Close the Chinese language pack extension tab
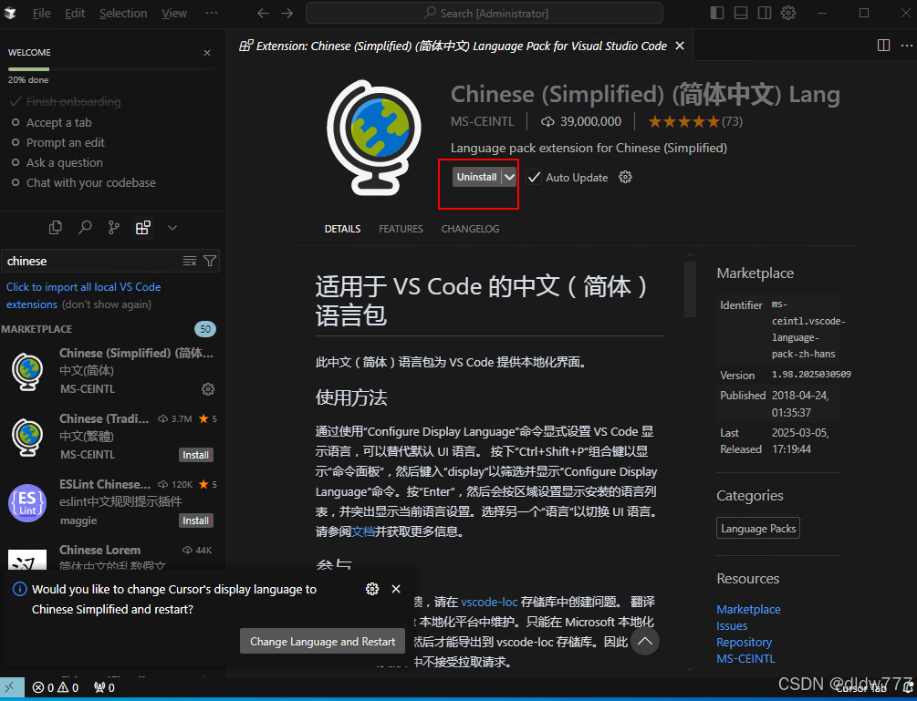The height and width of the screenshot is (701, 917). [x=680, y=46]
